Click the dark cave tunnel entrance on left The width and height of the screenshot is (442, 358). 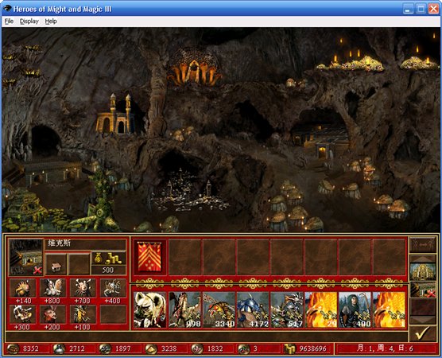(x=45, y=141)
